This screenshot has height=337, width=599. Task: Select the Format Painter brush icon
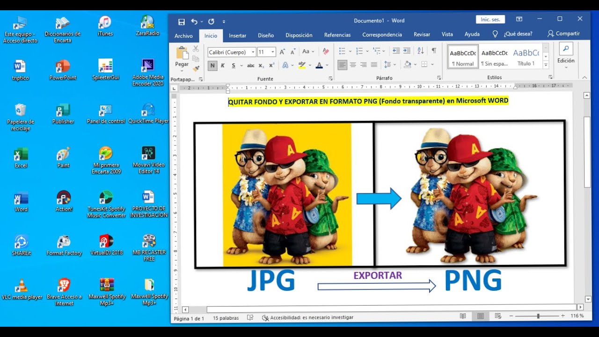[x=196, y=68]
